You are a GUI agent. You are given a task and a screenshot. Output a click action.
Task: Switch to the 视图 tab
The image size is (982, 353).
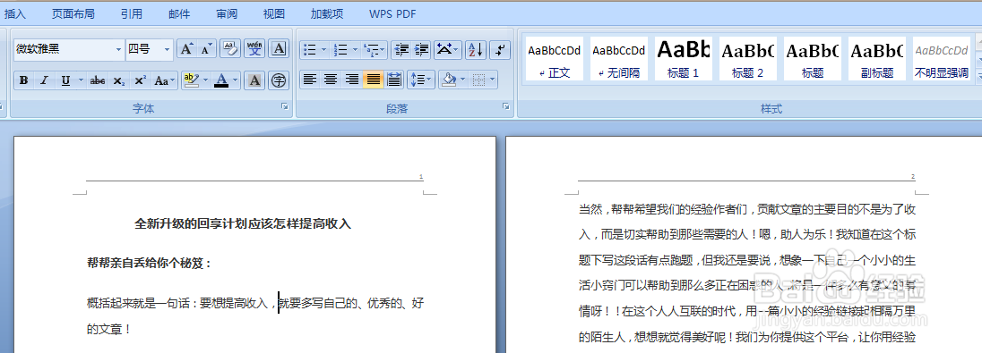[273, 13]
